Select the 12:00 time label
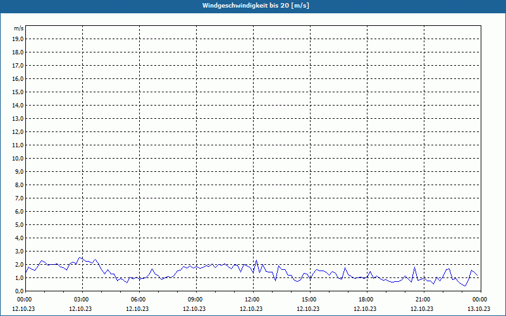The image size is (506, 316). coord(253,300)
